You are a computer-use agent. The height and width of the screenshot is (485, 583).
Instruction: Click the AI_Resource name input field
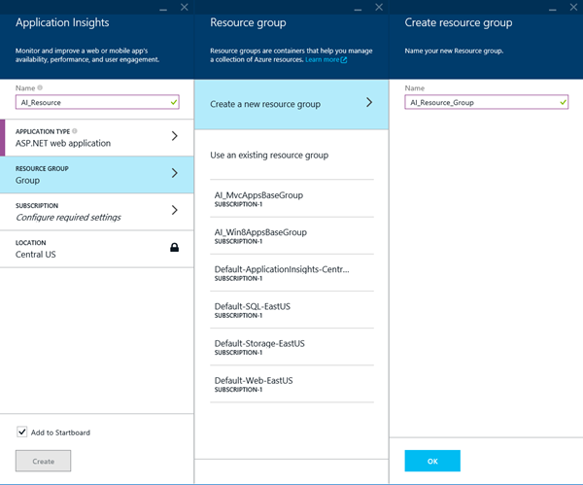coord(97,102)
